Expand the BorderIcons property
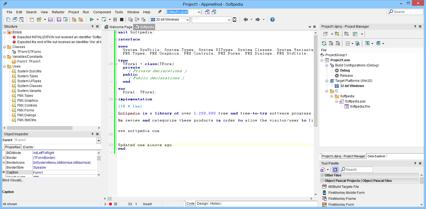This screenshot has width=426, height=209. point(4,163)
